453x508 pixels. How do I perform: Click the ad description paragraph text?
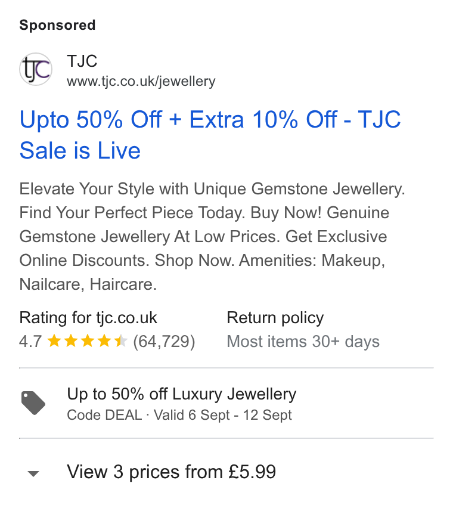click(x=212, y=237)
